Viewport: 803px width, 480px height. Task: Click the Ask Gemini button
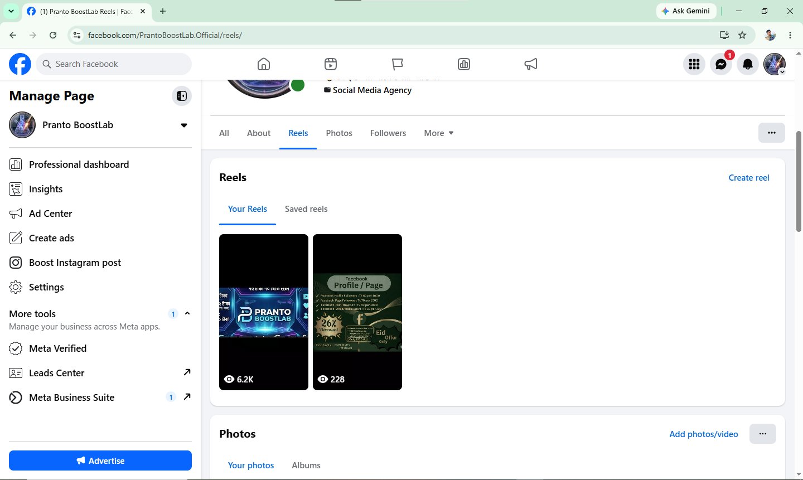point(686,11)
